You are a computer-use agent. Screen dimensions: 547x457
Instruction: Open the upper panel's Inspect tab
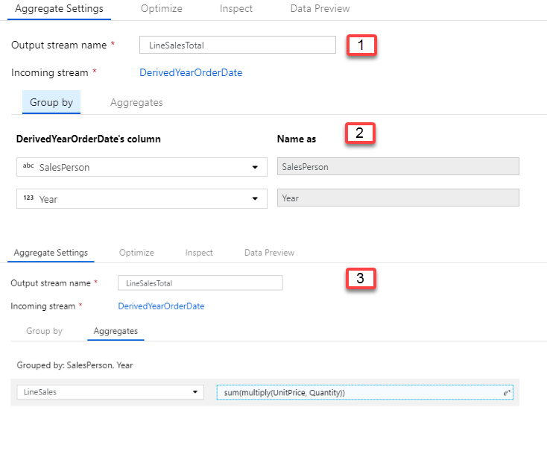(x=236, y=9)
